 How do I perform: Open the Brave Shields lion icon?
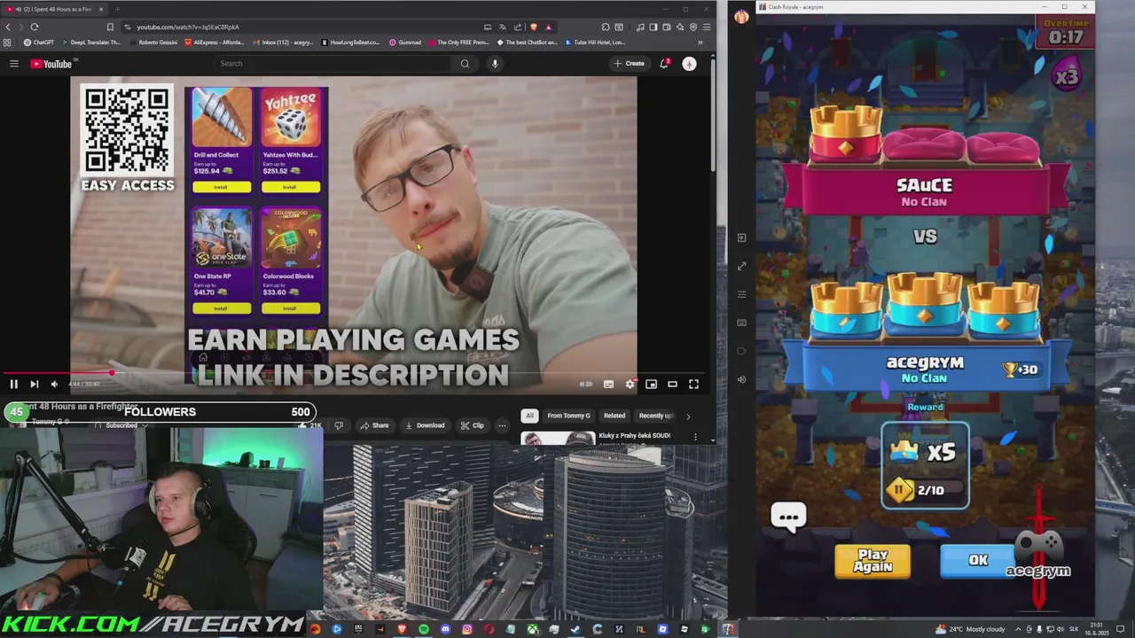pos(534,27)
